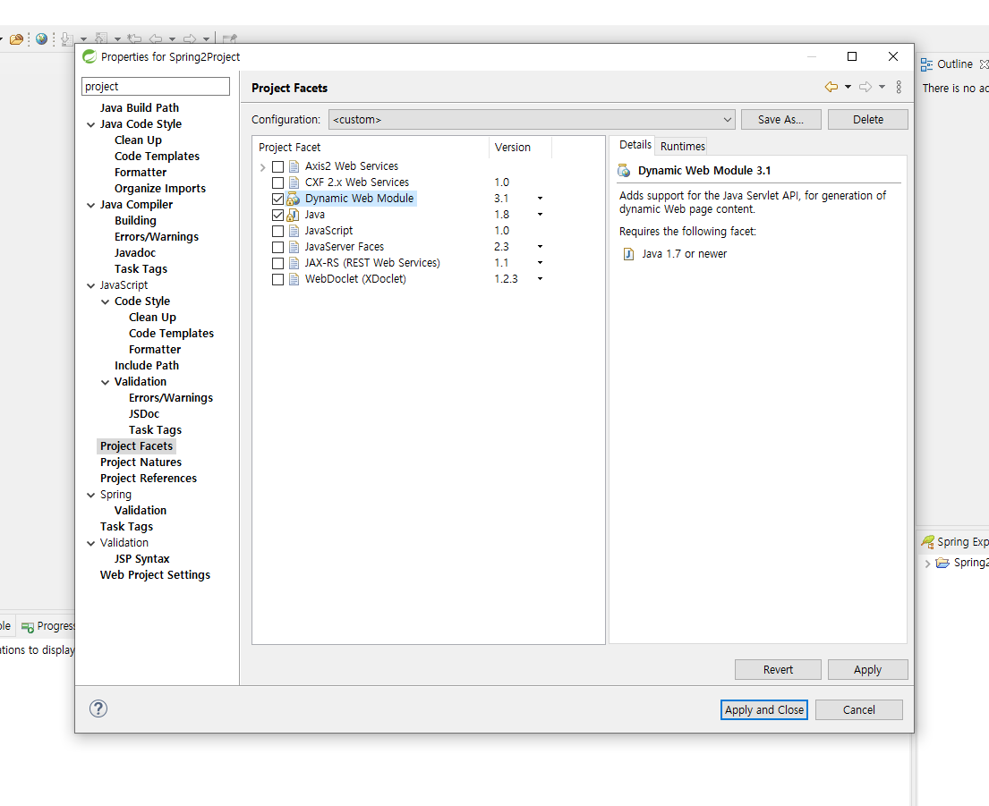Collapse the Java Code Style tree node

[x=90, y=124]
